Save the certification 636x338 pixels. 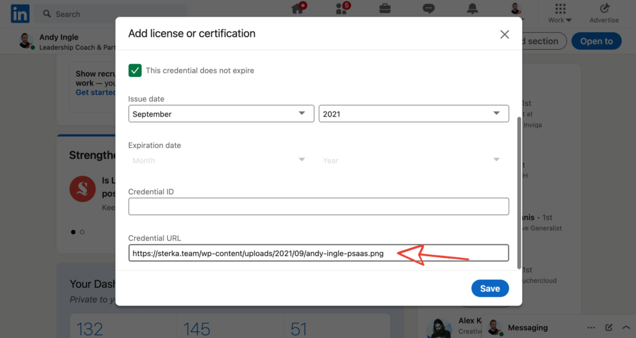[490, 288]
